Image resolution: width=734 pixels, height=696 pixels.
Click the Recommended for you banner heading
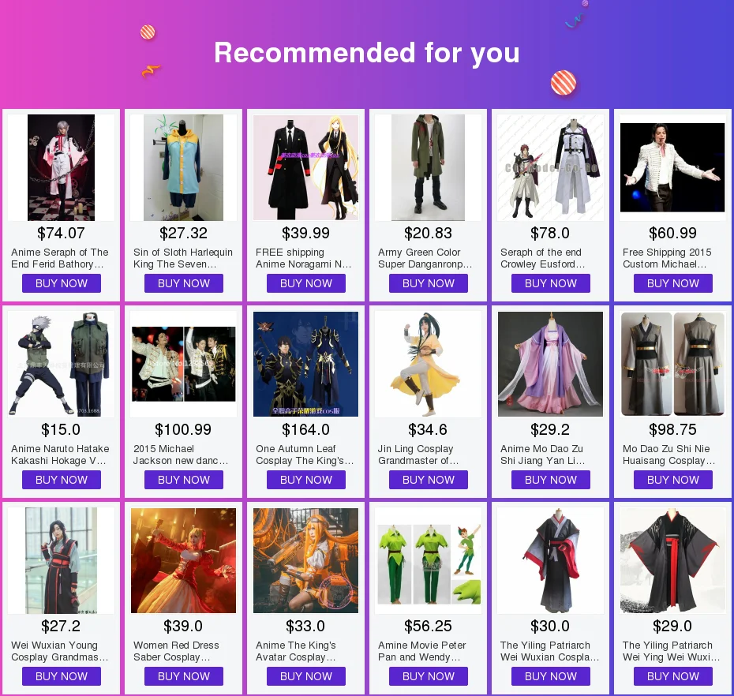367,52
